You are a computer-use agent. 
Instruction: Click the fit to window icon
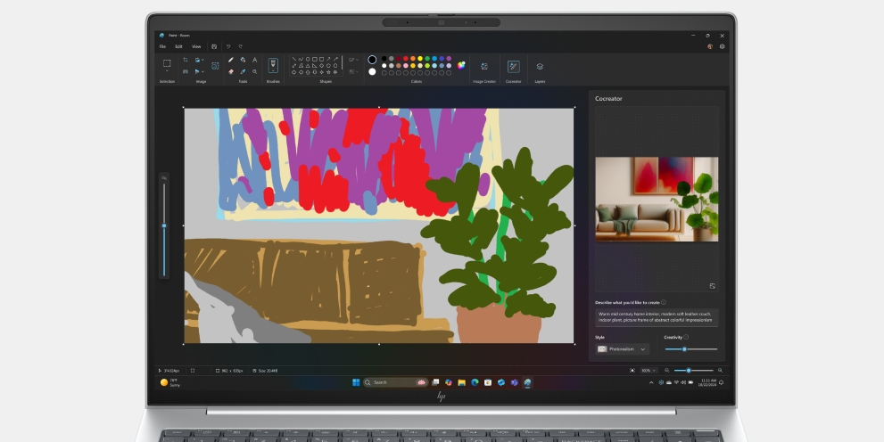(x=632, y=371)
